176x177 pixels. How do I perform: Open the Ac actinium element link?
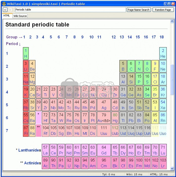[x=45, y=166]
